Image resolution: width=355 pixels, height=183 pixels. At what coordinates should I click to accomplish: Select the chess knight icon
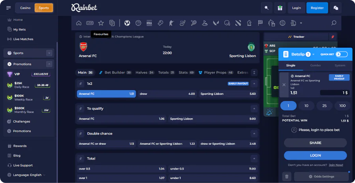coord(249,23)
